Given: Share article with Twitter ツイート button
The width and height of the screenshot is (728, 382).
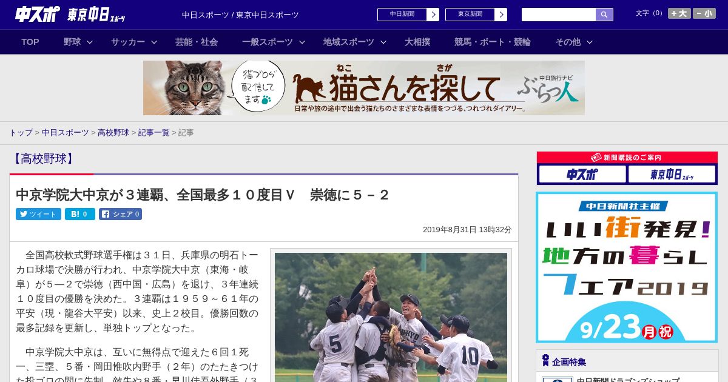Looking at the screenshot, I should pyautogui.click(x=38, y=214).
